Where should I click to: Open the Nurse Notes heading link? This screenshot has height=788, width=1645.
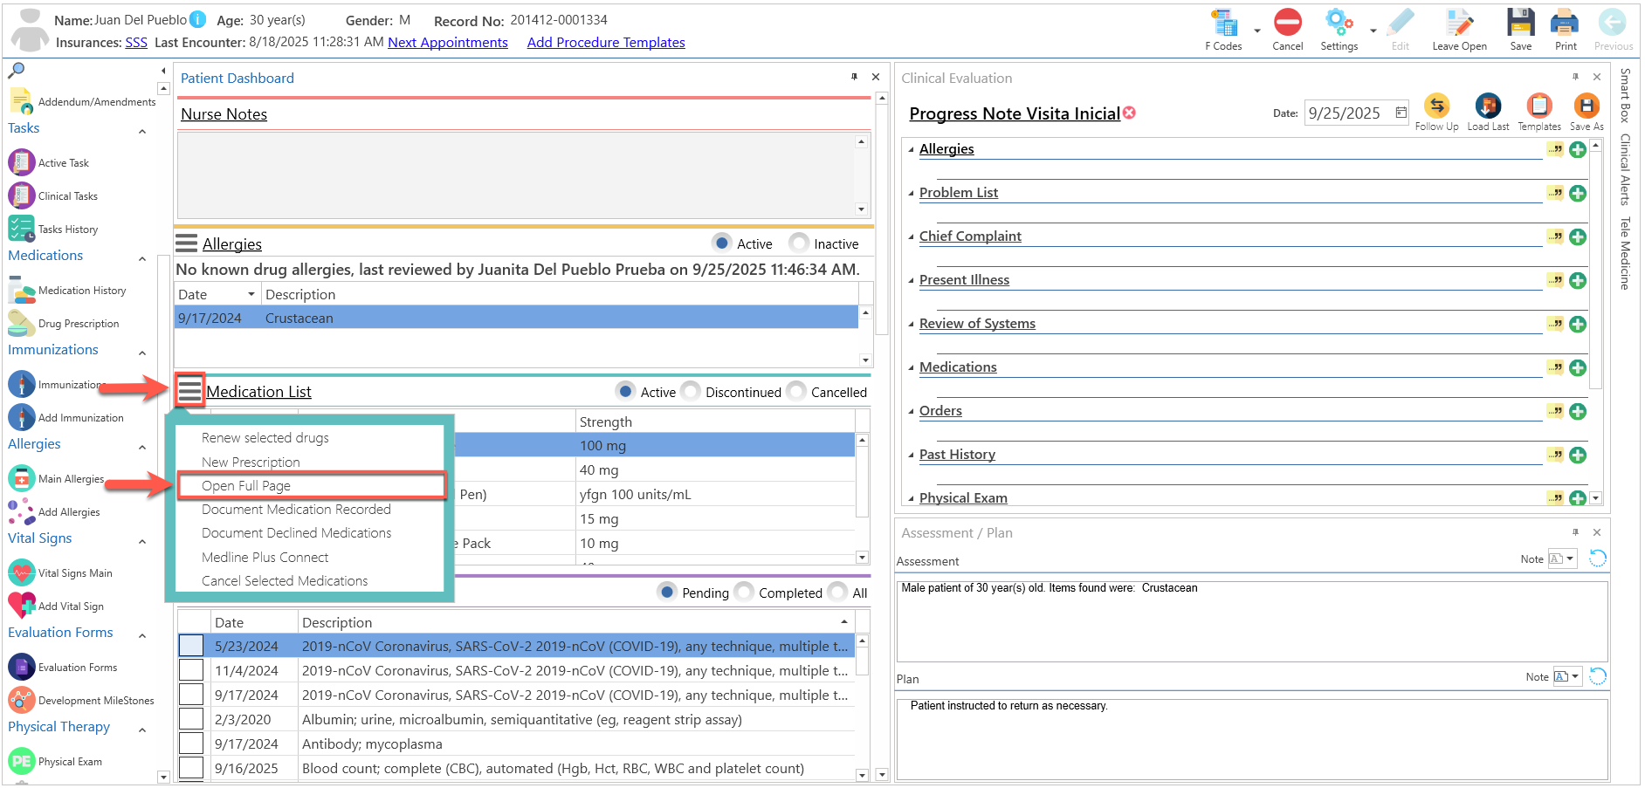(224, 114)
